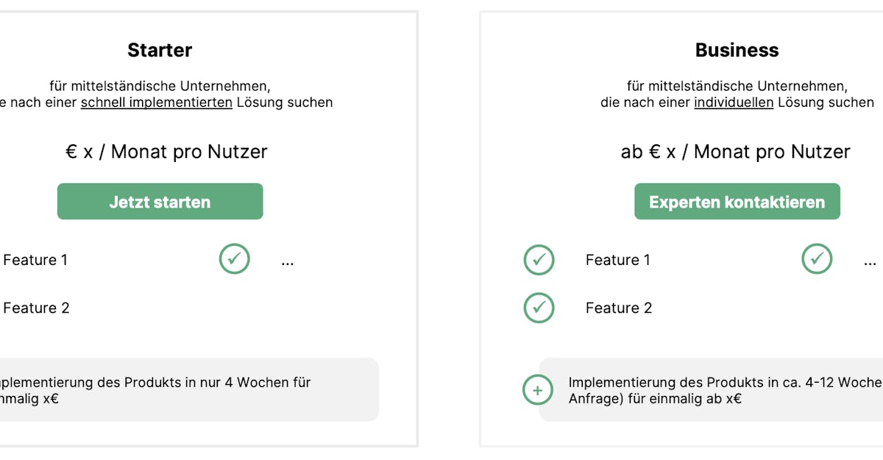883x460 pixels.
Task: Click the Starter price "€ x / Monat pro Nutzer"
Action: click(166, 152)
